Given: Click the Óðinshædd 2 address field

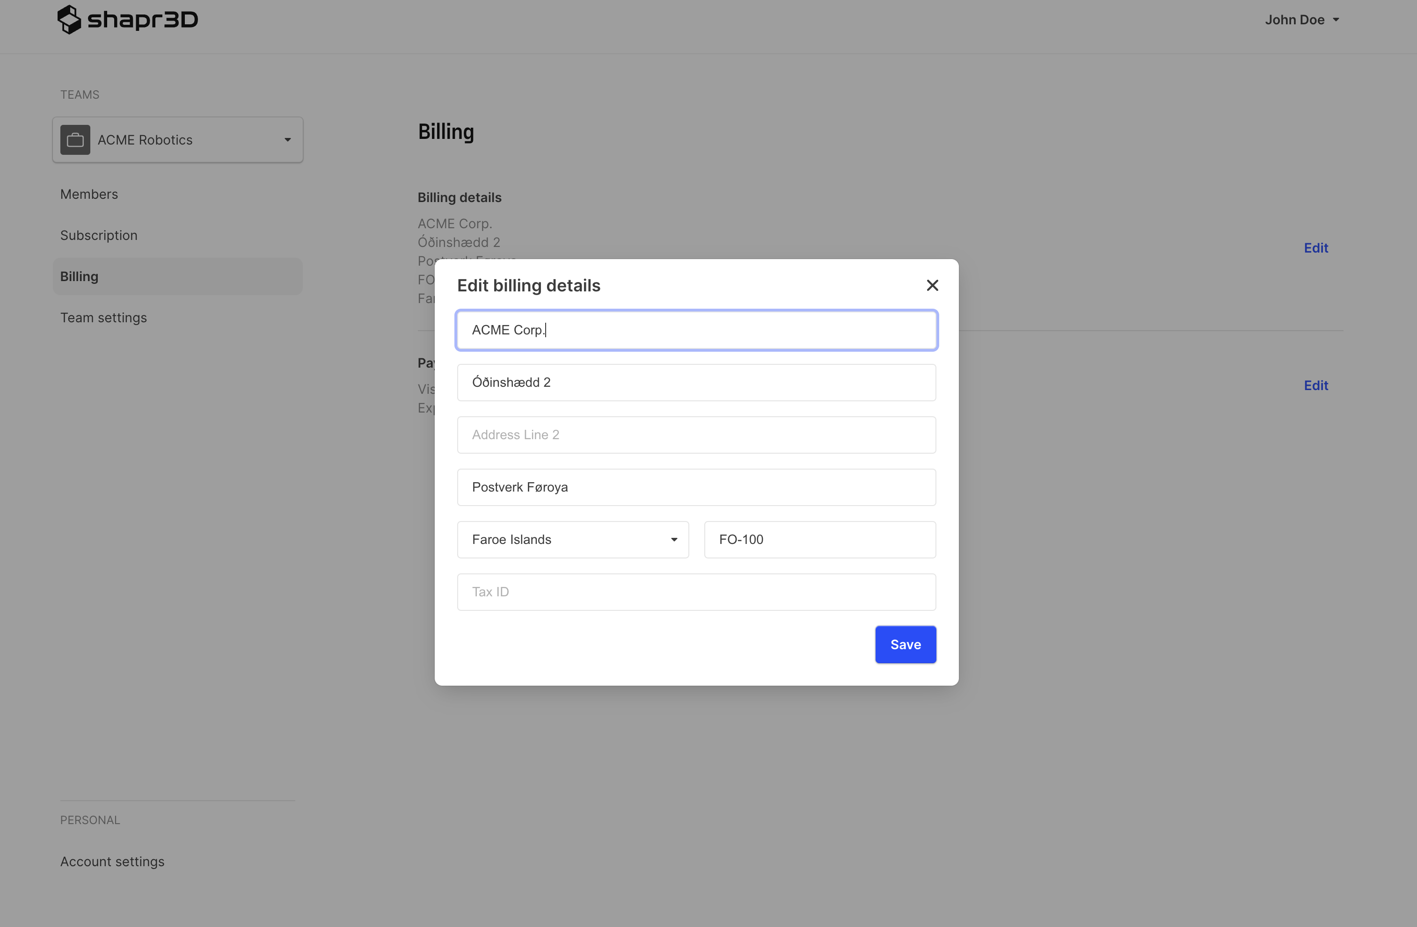Looking at the screenshot, I should tap(697, 383).
